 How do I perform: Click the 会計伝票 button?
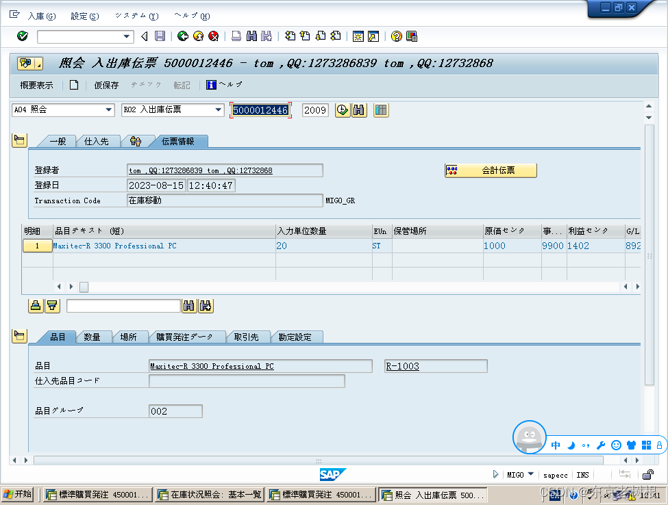[491, 170]
